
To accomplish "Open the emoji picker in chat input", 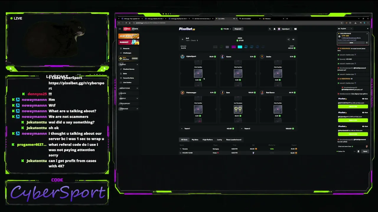I will [366, 146].
